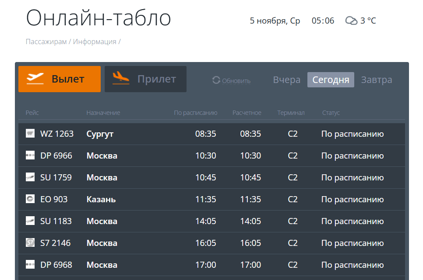Screen dimensions: 423x280
Task: Click the Обновить refresh link
Action: click(236, 81)
